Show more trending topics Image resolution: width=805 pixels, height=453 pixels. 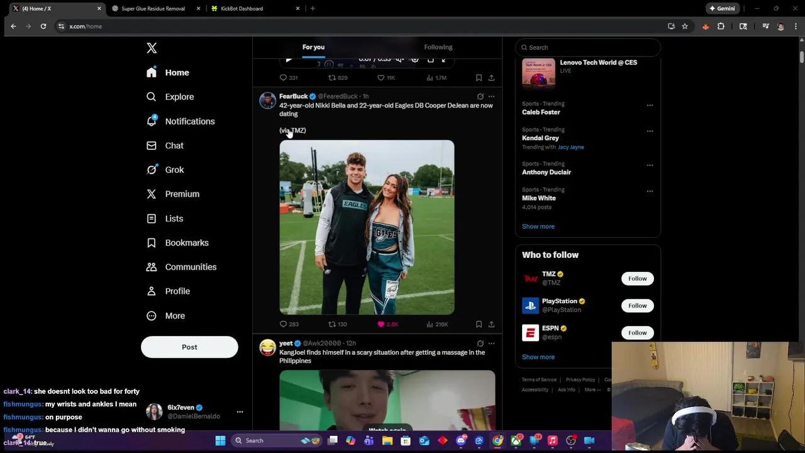[538, 226]
